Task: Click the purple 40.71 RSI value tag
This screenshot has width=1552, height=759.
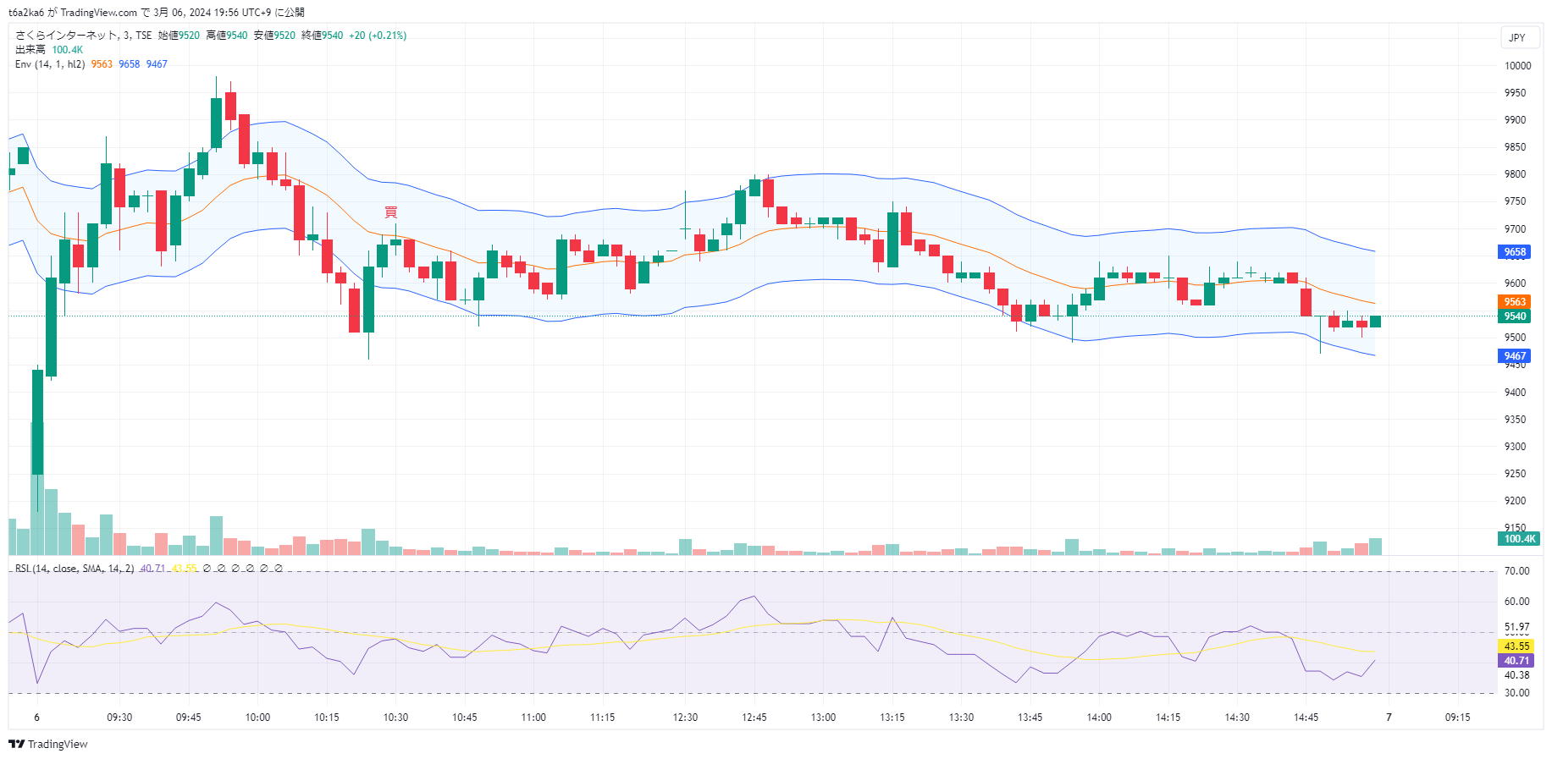Action: 1516,661
